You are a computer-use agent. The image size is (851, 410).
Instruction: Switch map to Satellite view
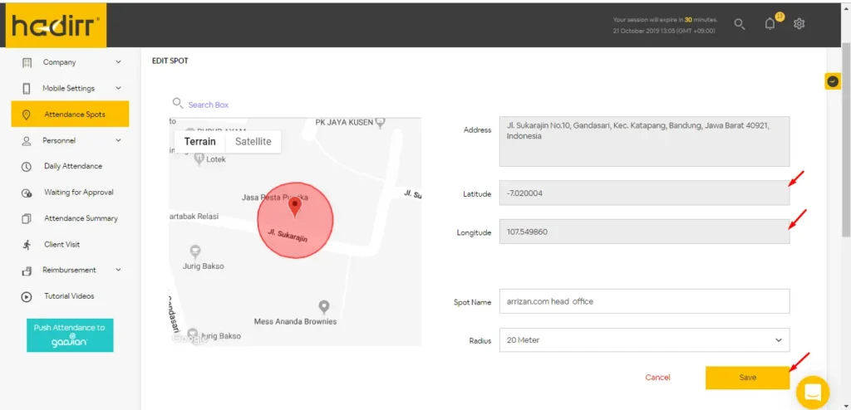click(253, 142)
